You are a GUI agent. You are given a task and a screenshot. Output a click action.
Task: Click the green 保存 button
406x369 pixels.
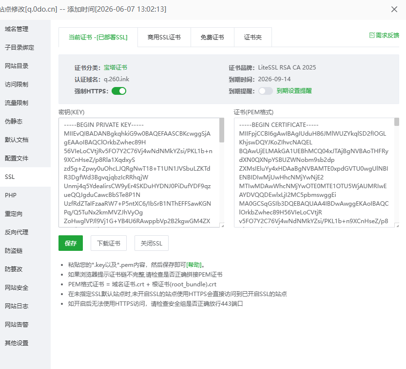[71, 243]
